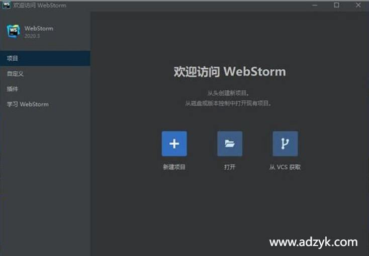Click the WebStorm logo in sidebar
Screen dimensions: 369x256
coord(14,31)
